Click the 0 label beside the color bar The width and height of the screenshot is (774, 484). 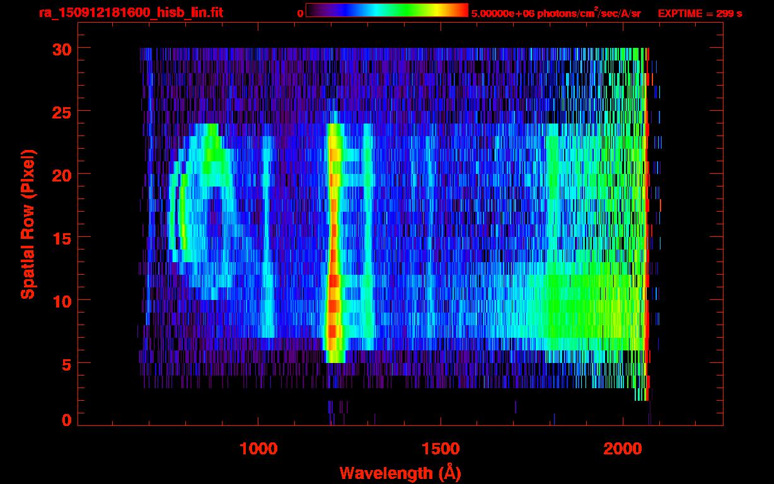click(300, 13)
